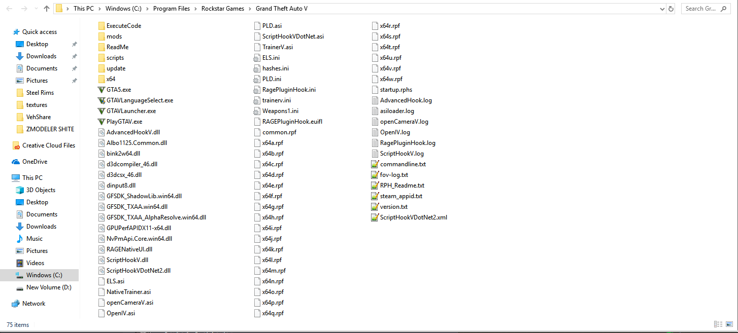
Task: Select the mods folder icon
Action: point(102,36)
